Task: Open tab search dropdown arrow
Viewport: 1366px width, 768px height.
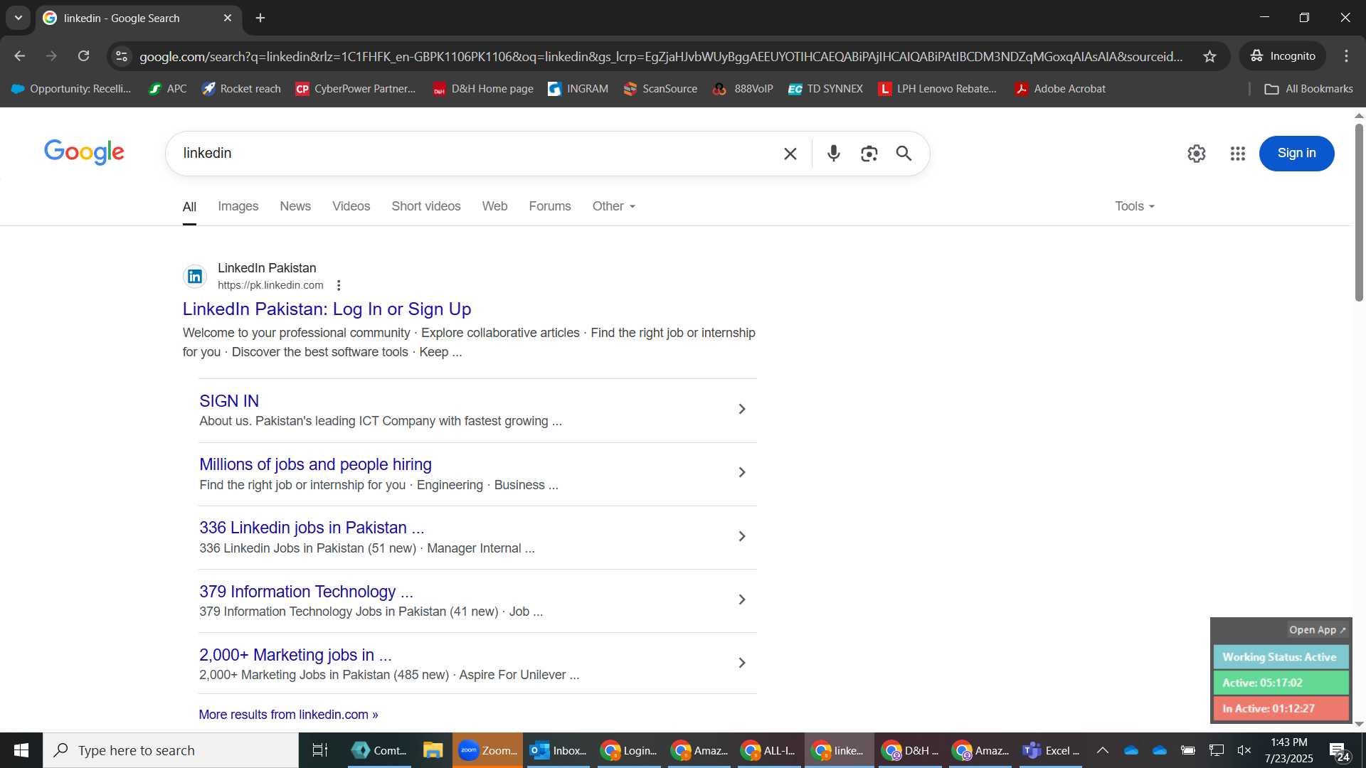Action: click(18, 18)
